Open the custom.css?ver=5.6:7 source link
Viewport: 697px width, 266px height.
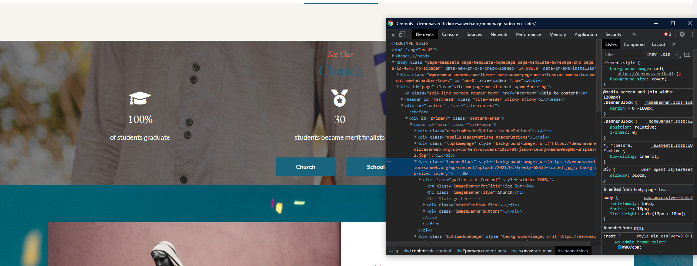pyautogui.click(x=668, y=198)
